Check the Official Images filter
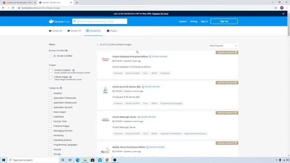Image resolution: width=290 pixels, height=163 pixels. tap(51, 77)
